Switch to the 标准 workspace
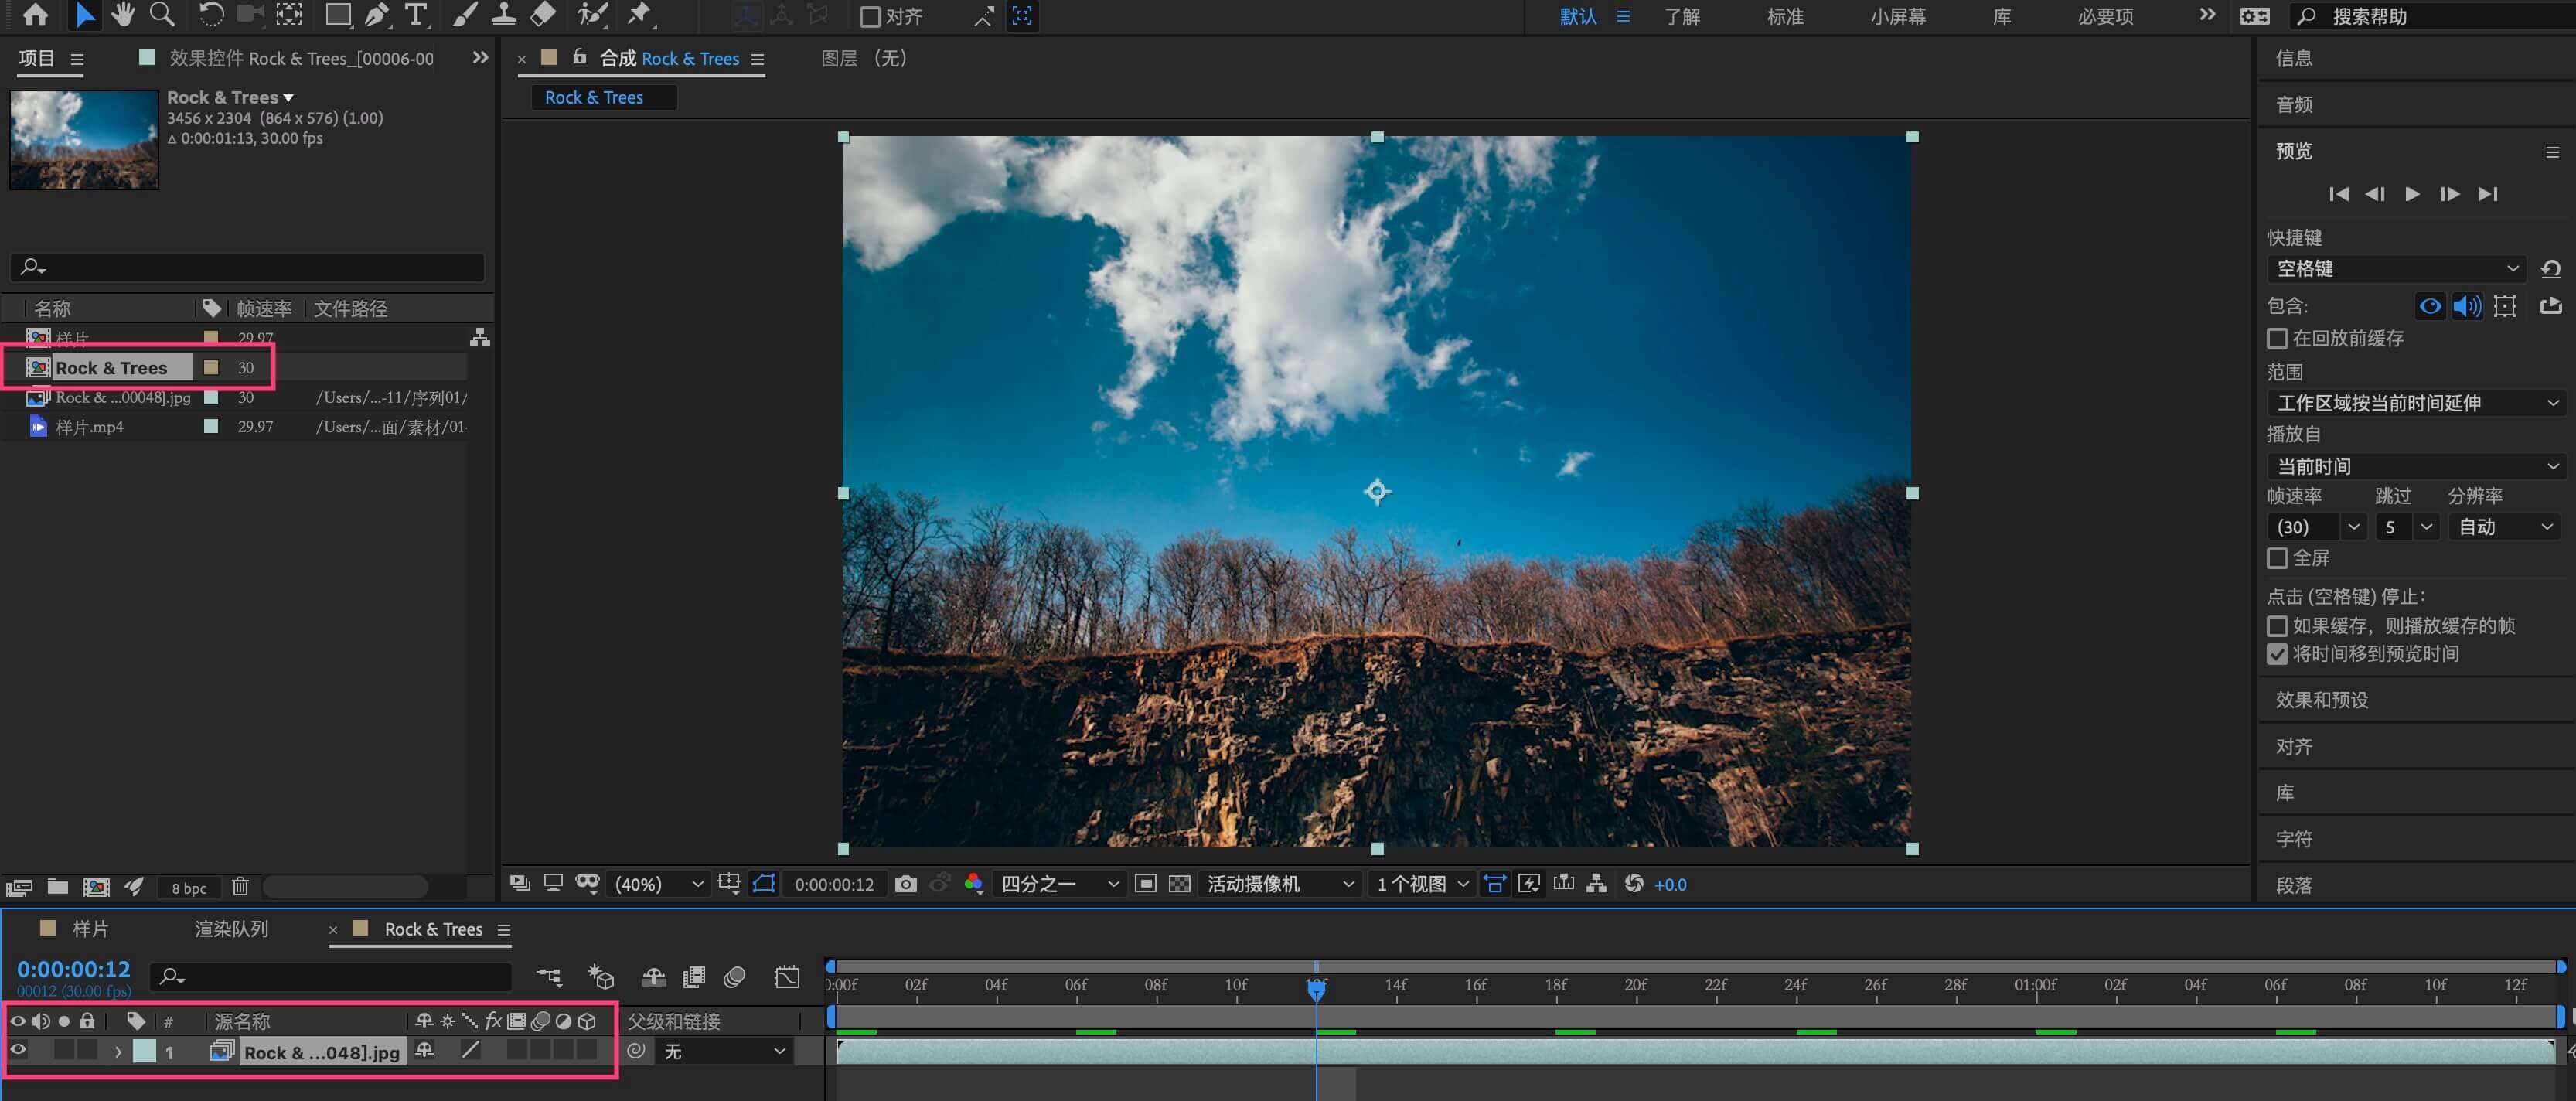This screenshot has width=2576, height=1101. point(1784,16)
